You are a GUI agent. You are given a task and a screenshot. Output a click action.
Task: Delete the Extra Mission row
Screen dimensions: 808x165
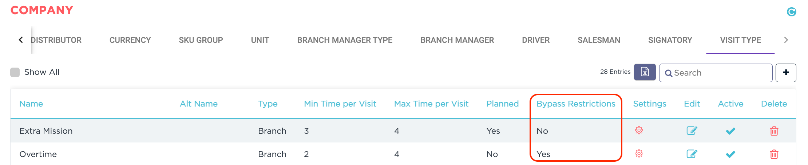(x=774, y=131)
